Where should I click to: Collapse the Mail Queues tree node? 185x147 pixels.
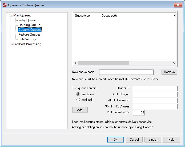coord(10,16)
